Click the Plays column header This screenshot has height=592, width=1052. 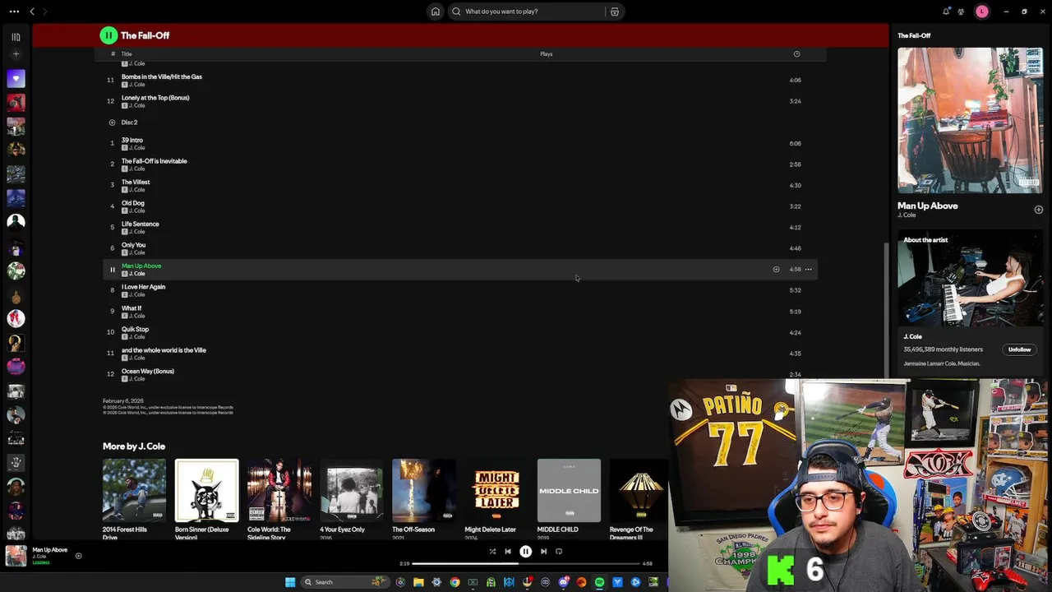coord(547,54)
